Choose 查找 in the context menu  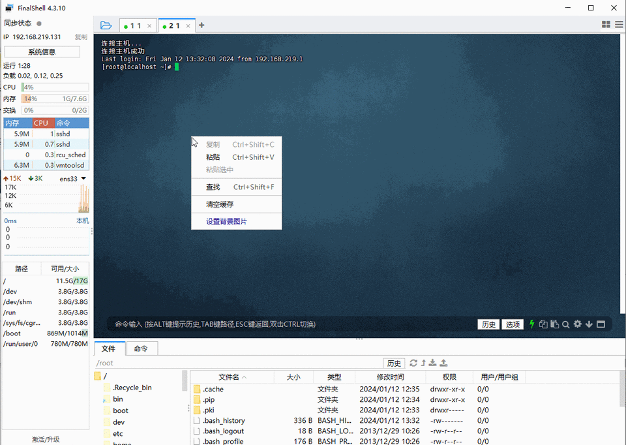pos(236,187)
